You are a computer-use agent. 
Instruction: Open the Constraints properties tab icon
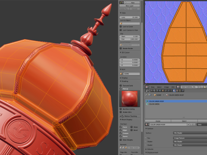[x=166, y=90]
